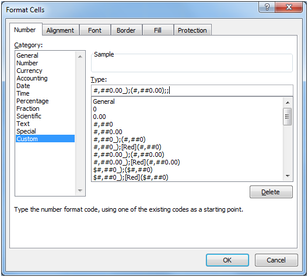Select the $#,##0_);[Red]($#,##0) format
The image size is (308, 277).
point(131,177)
